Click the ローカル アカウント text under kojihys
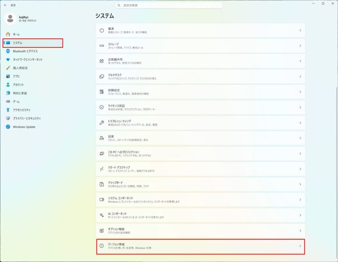The image size is (338, 262). (27, 21)
